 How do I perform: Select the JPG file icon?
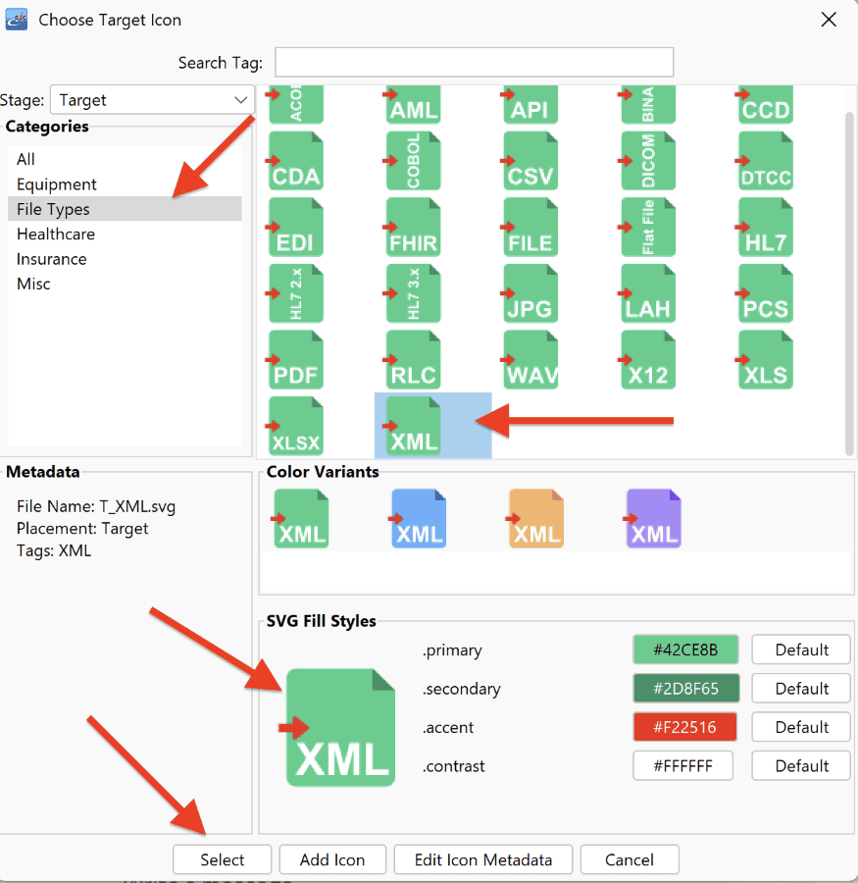point(530,293)
